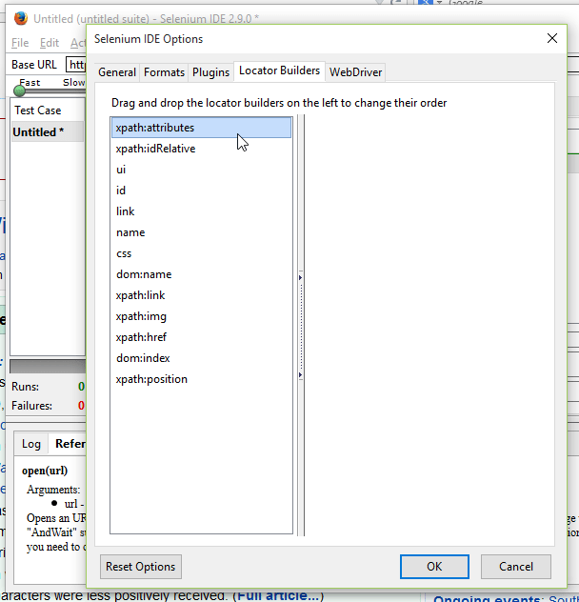Switch to the Formats tab
The height and width of the screenshot is (602, 579).
(x=164, y=72)
